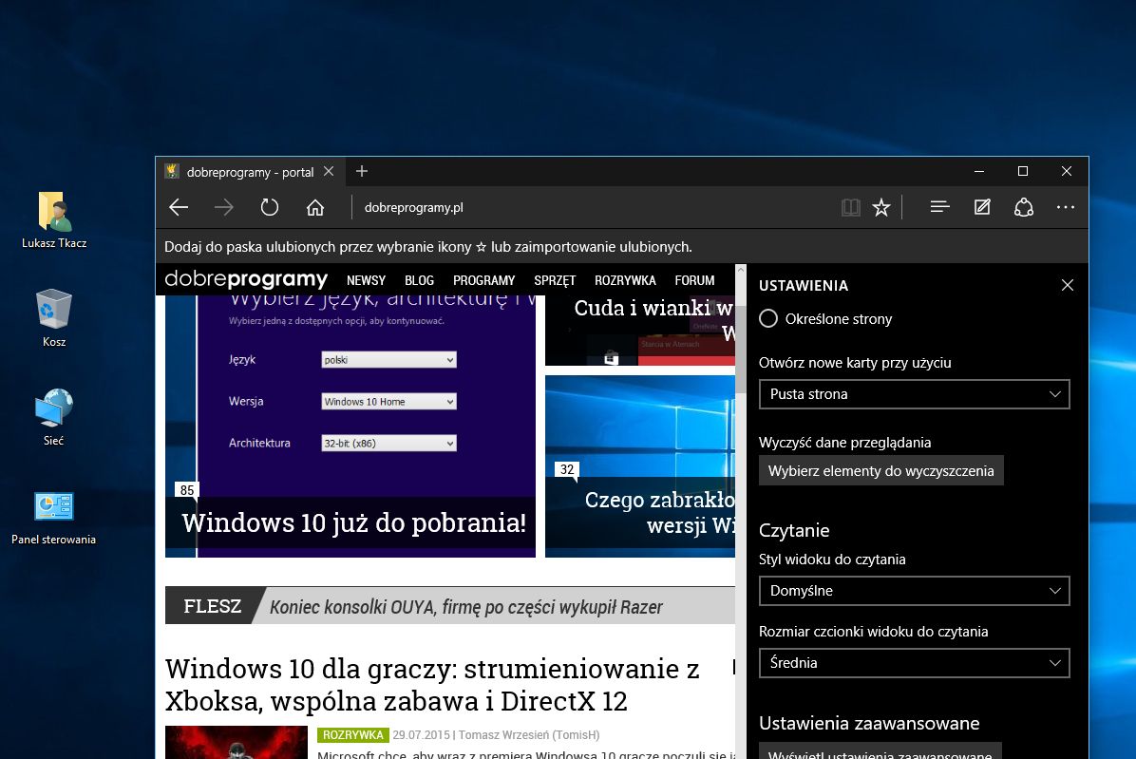Click the address bar dobreprogramy.pl
Viewport: 1136px width, 759px height.
tap(414, 208)
